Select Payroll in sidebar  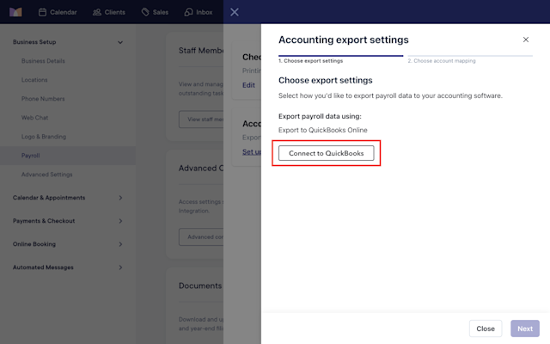pyautogui.click(x=68, y=156)
